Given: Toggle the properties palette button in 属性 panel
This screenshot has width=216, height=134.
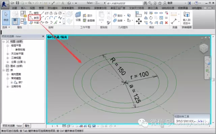Looking at the screenshot, I should pos(16,21).
